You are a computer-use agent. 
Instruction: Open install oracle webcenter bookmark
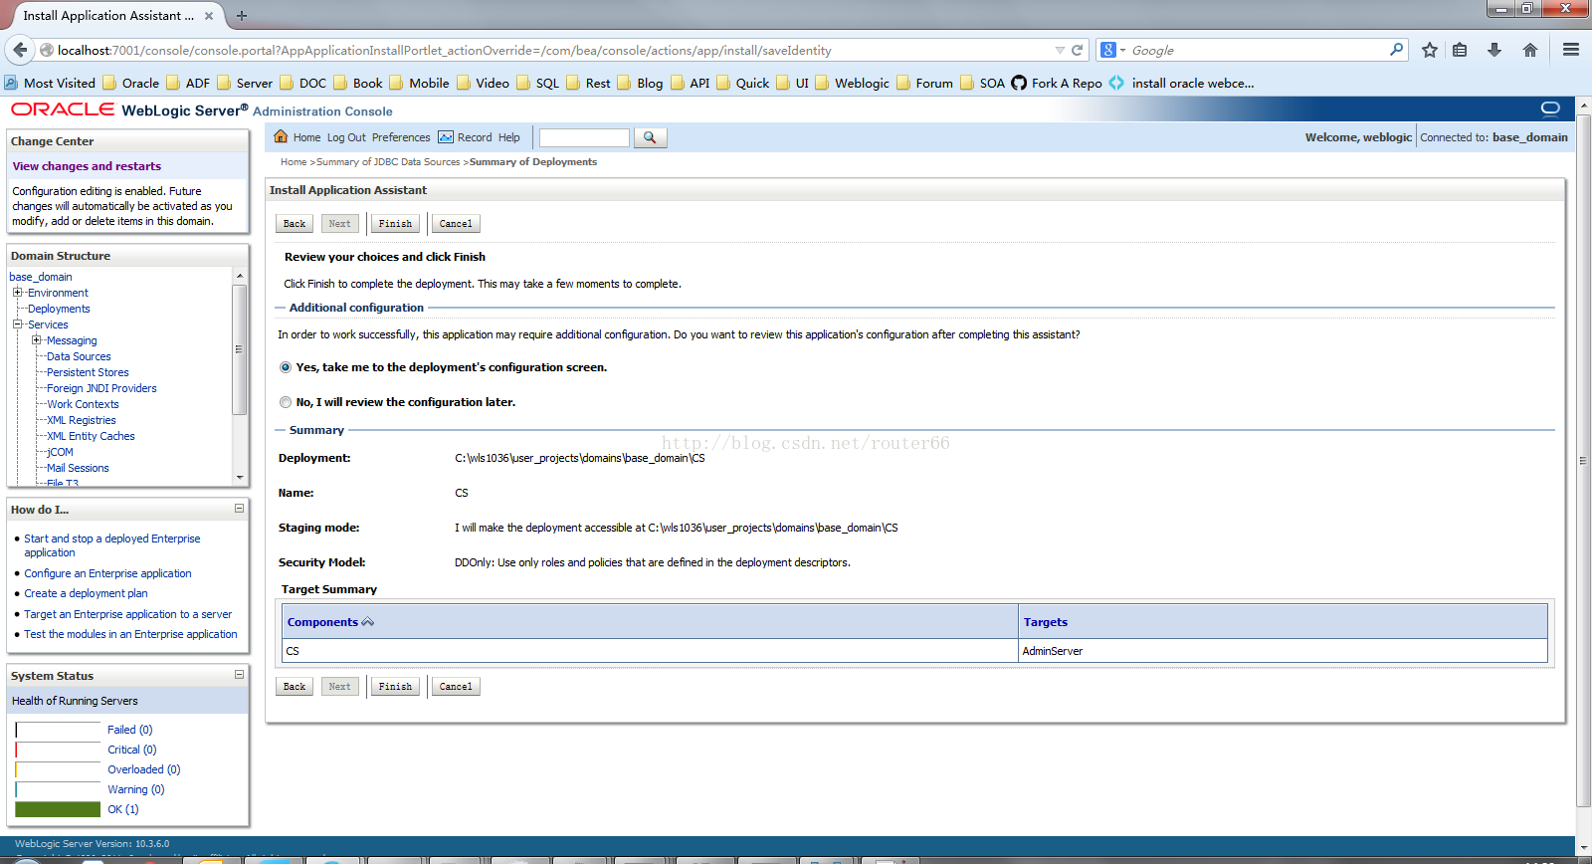point(1182,83)
